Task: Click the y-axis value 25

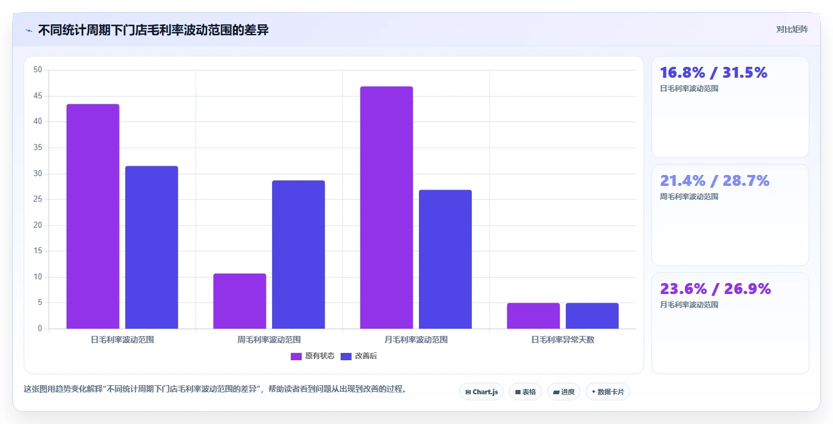Action: (x=38, y=199)
